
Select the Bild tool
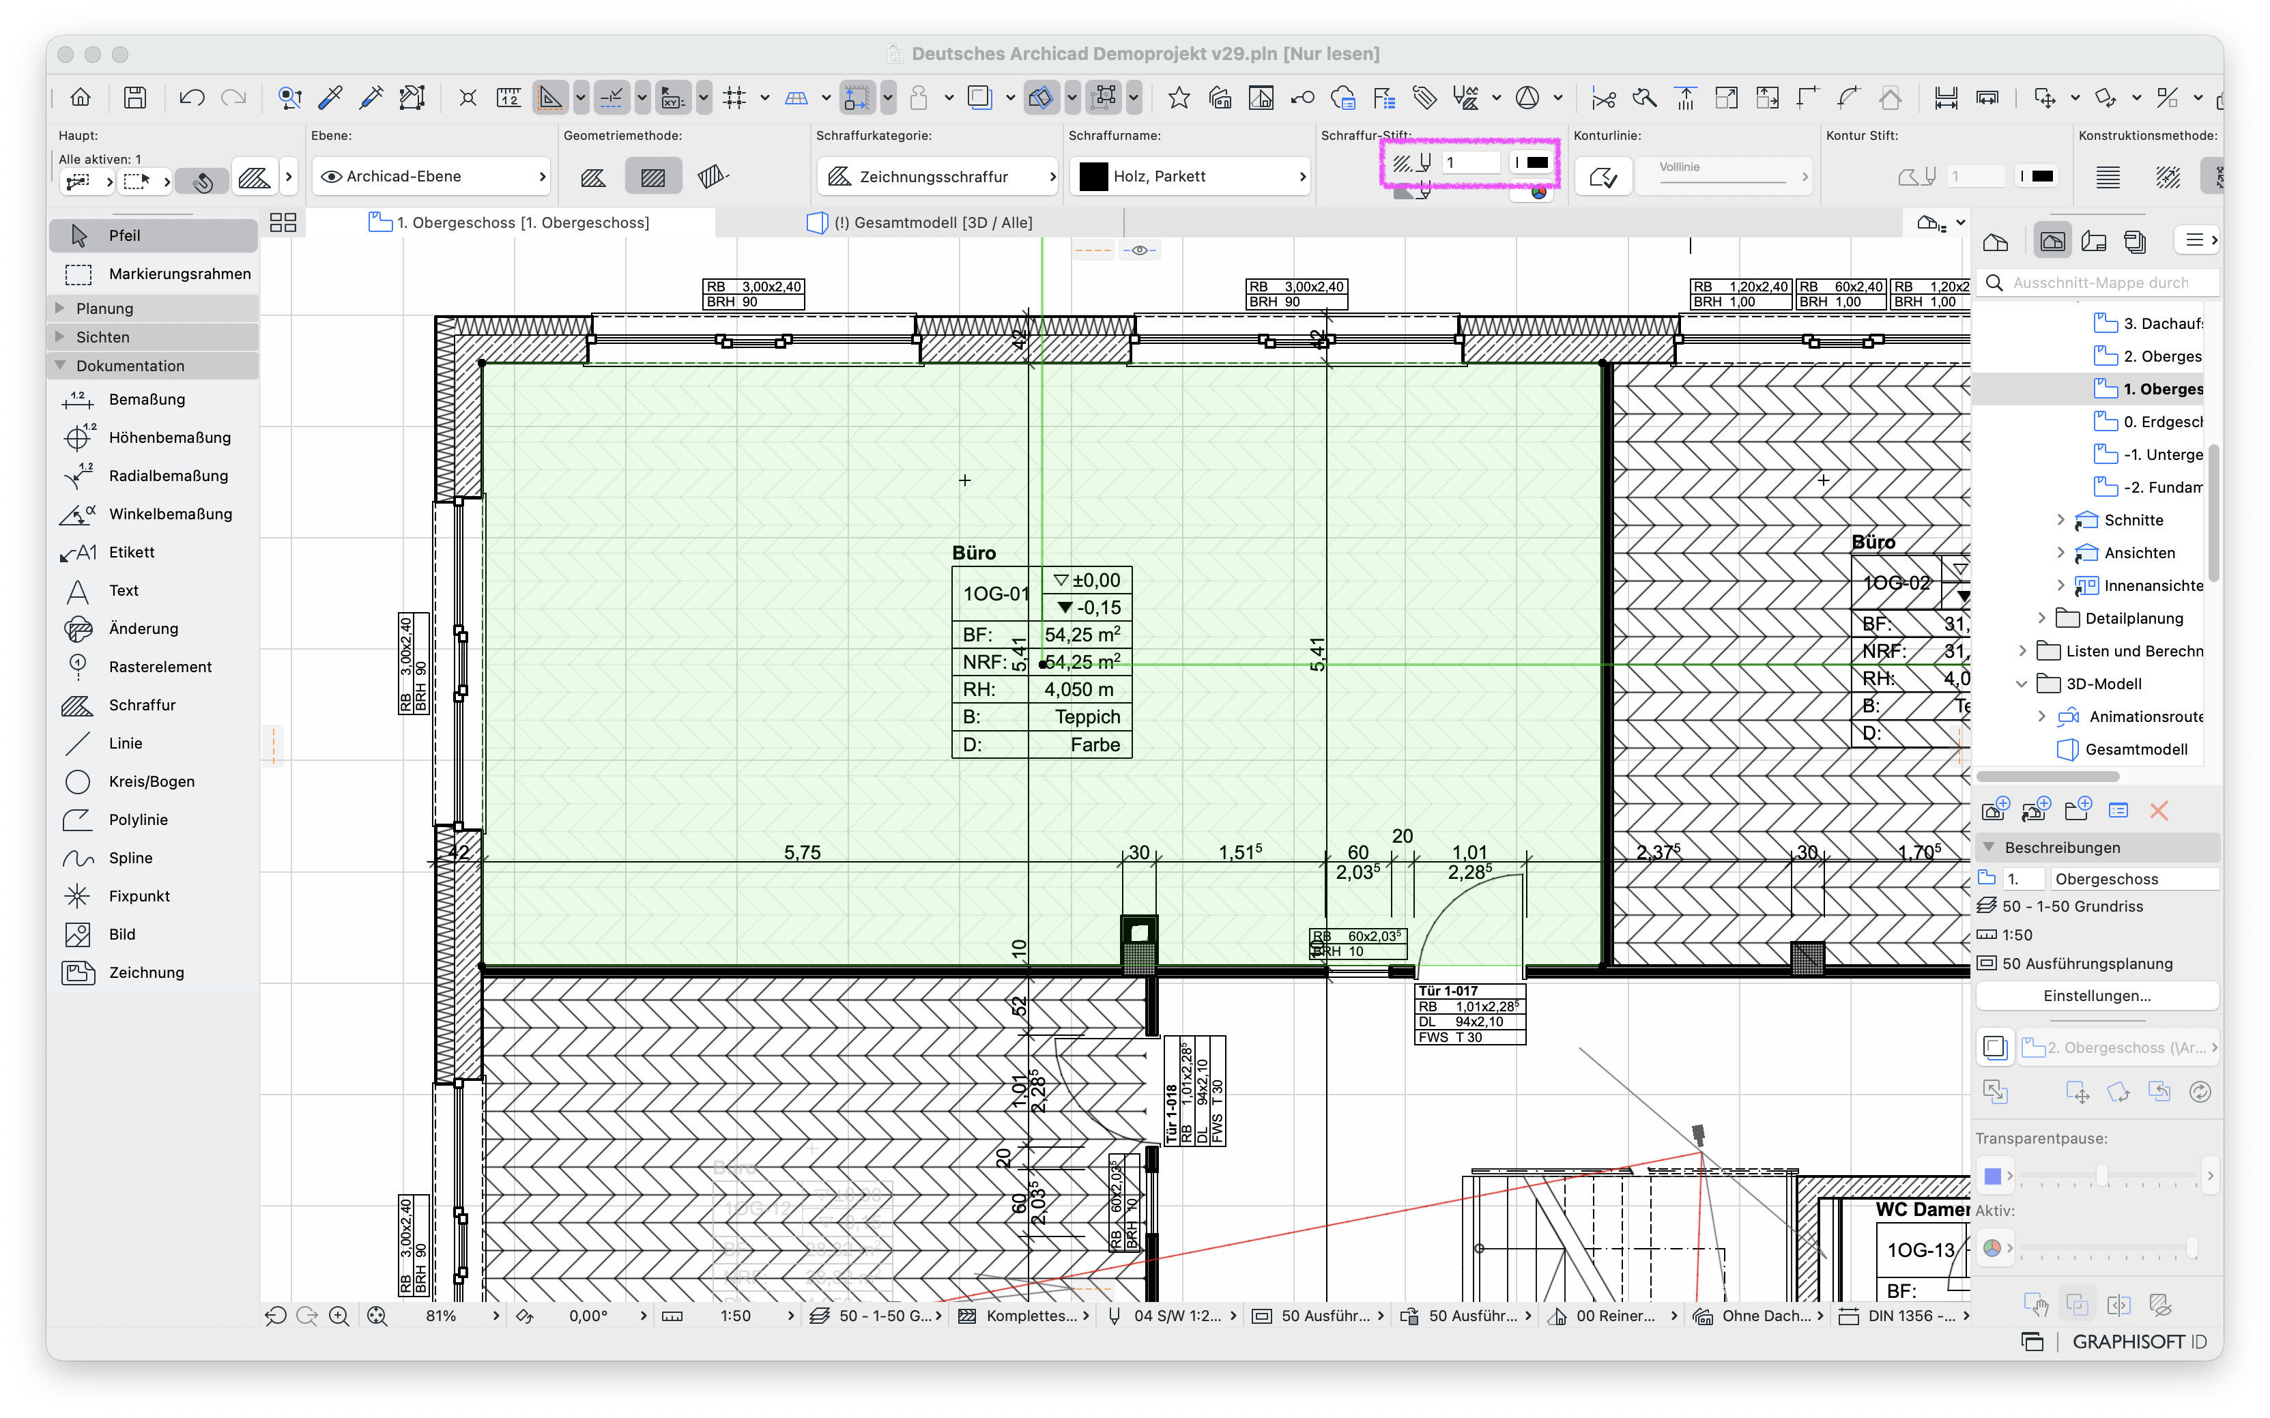154,934
